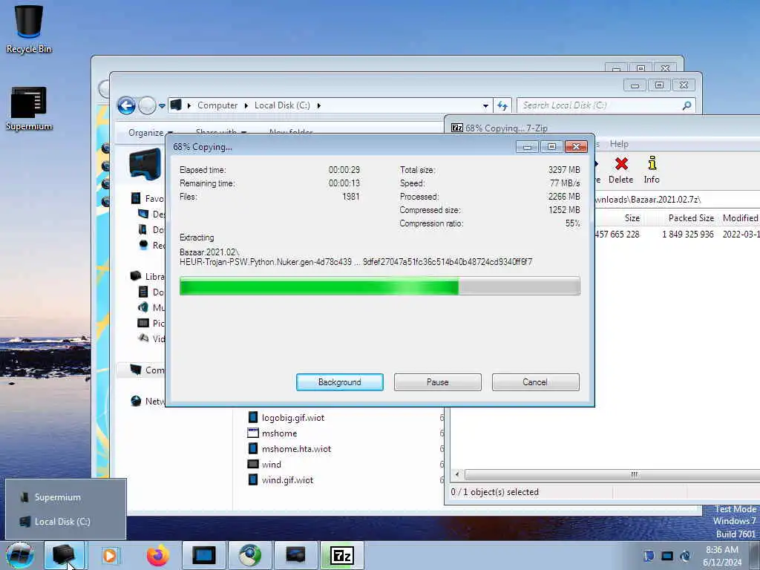Screen dimensions: 760x570
Task: Click Delete icon in 7-Zip toolbar
Action: pyautogui.click(x=621, y=170)
